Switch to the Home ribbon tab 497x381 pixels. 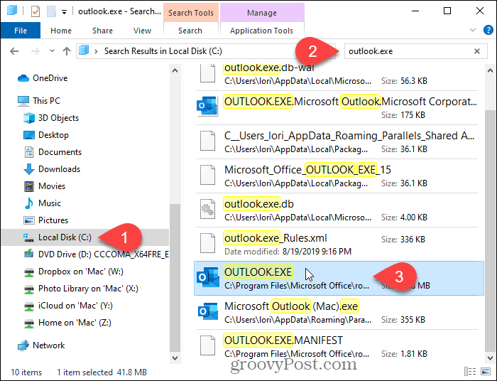tap(61, 31)
